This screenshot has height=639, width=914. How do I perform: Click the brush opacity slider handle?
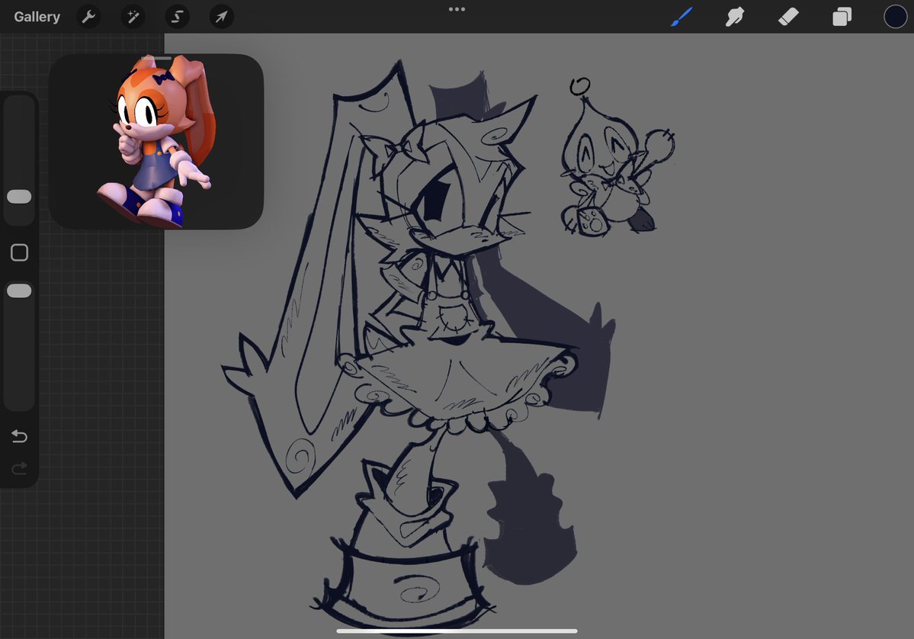pos(19,291)
